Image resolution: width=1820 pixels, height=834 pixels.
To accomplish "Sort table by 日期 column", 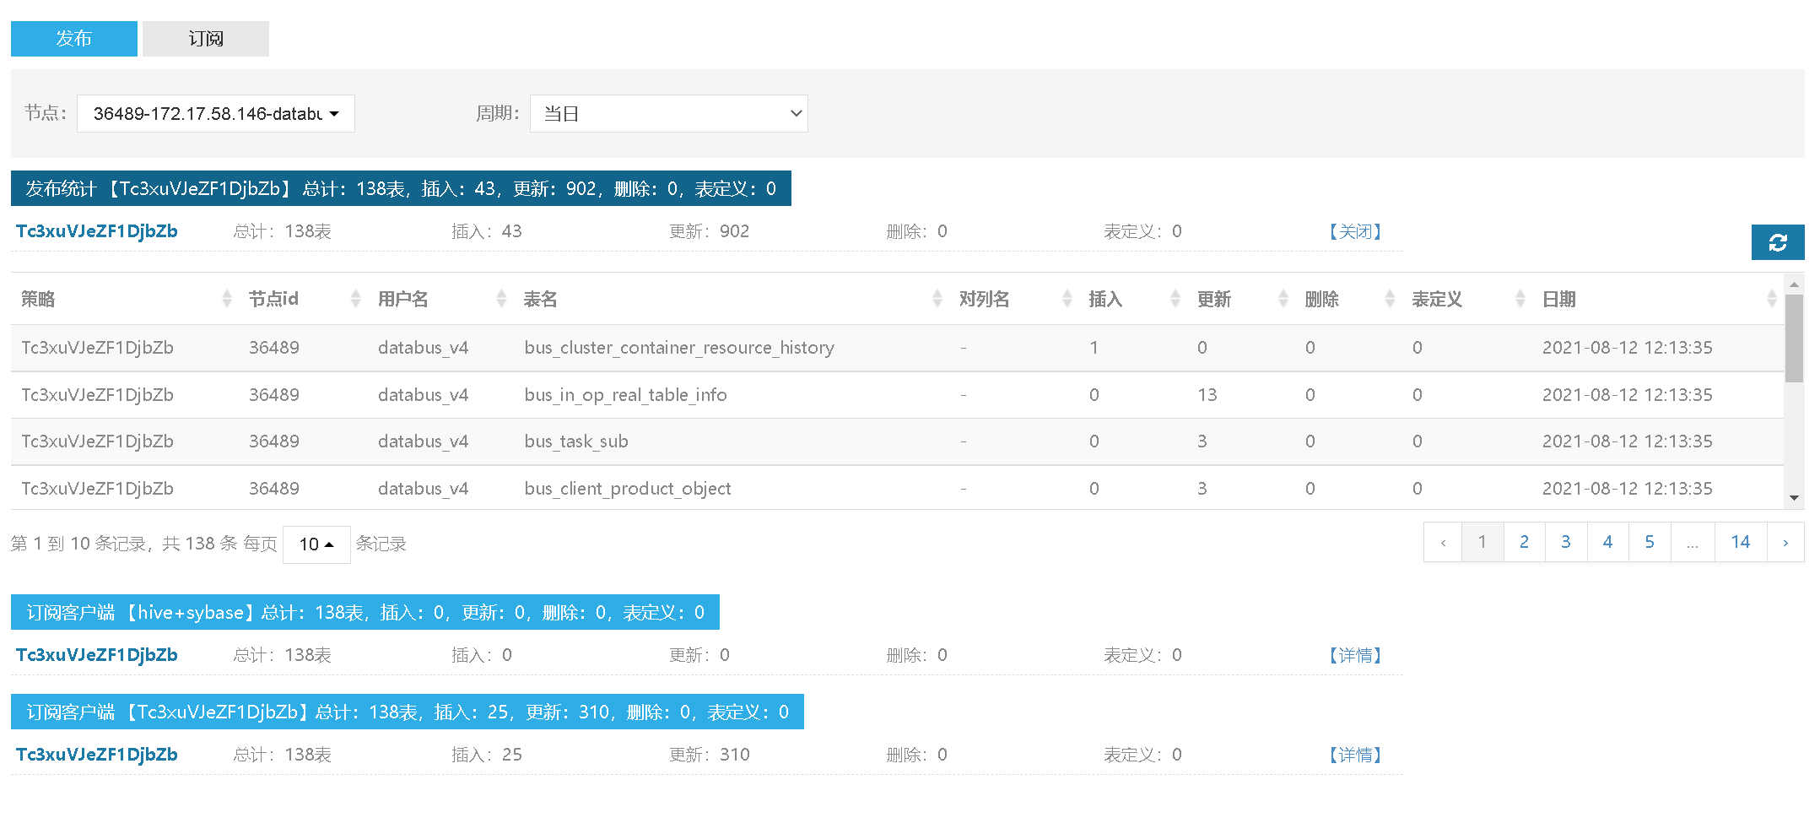I will 1771,299.
